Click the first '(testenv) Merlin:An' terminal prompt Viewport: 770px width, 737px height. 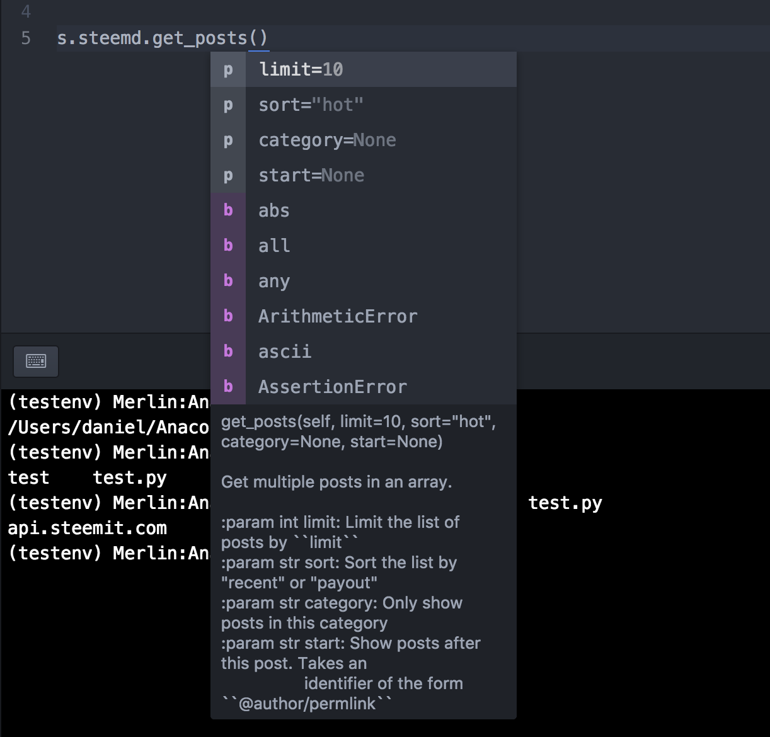[108, 402]
